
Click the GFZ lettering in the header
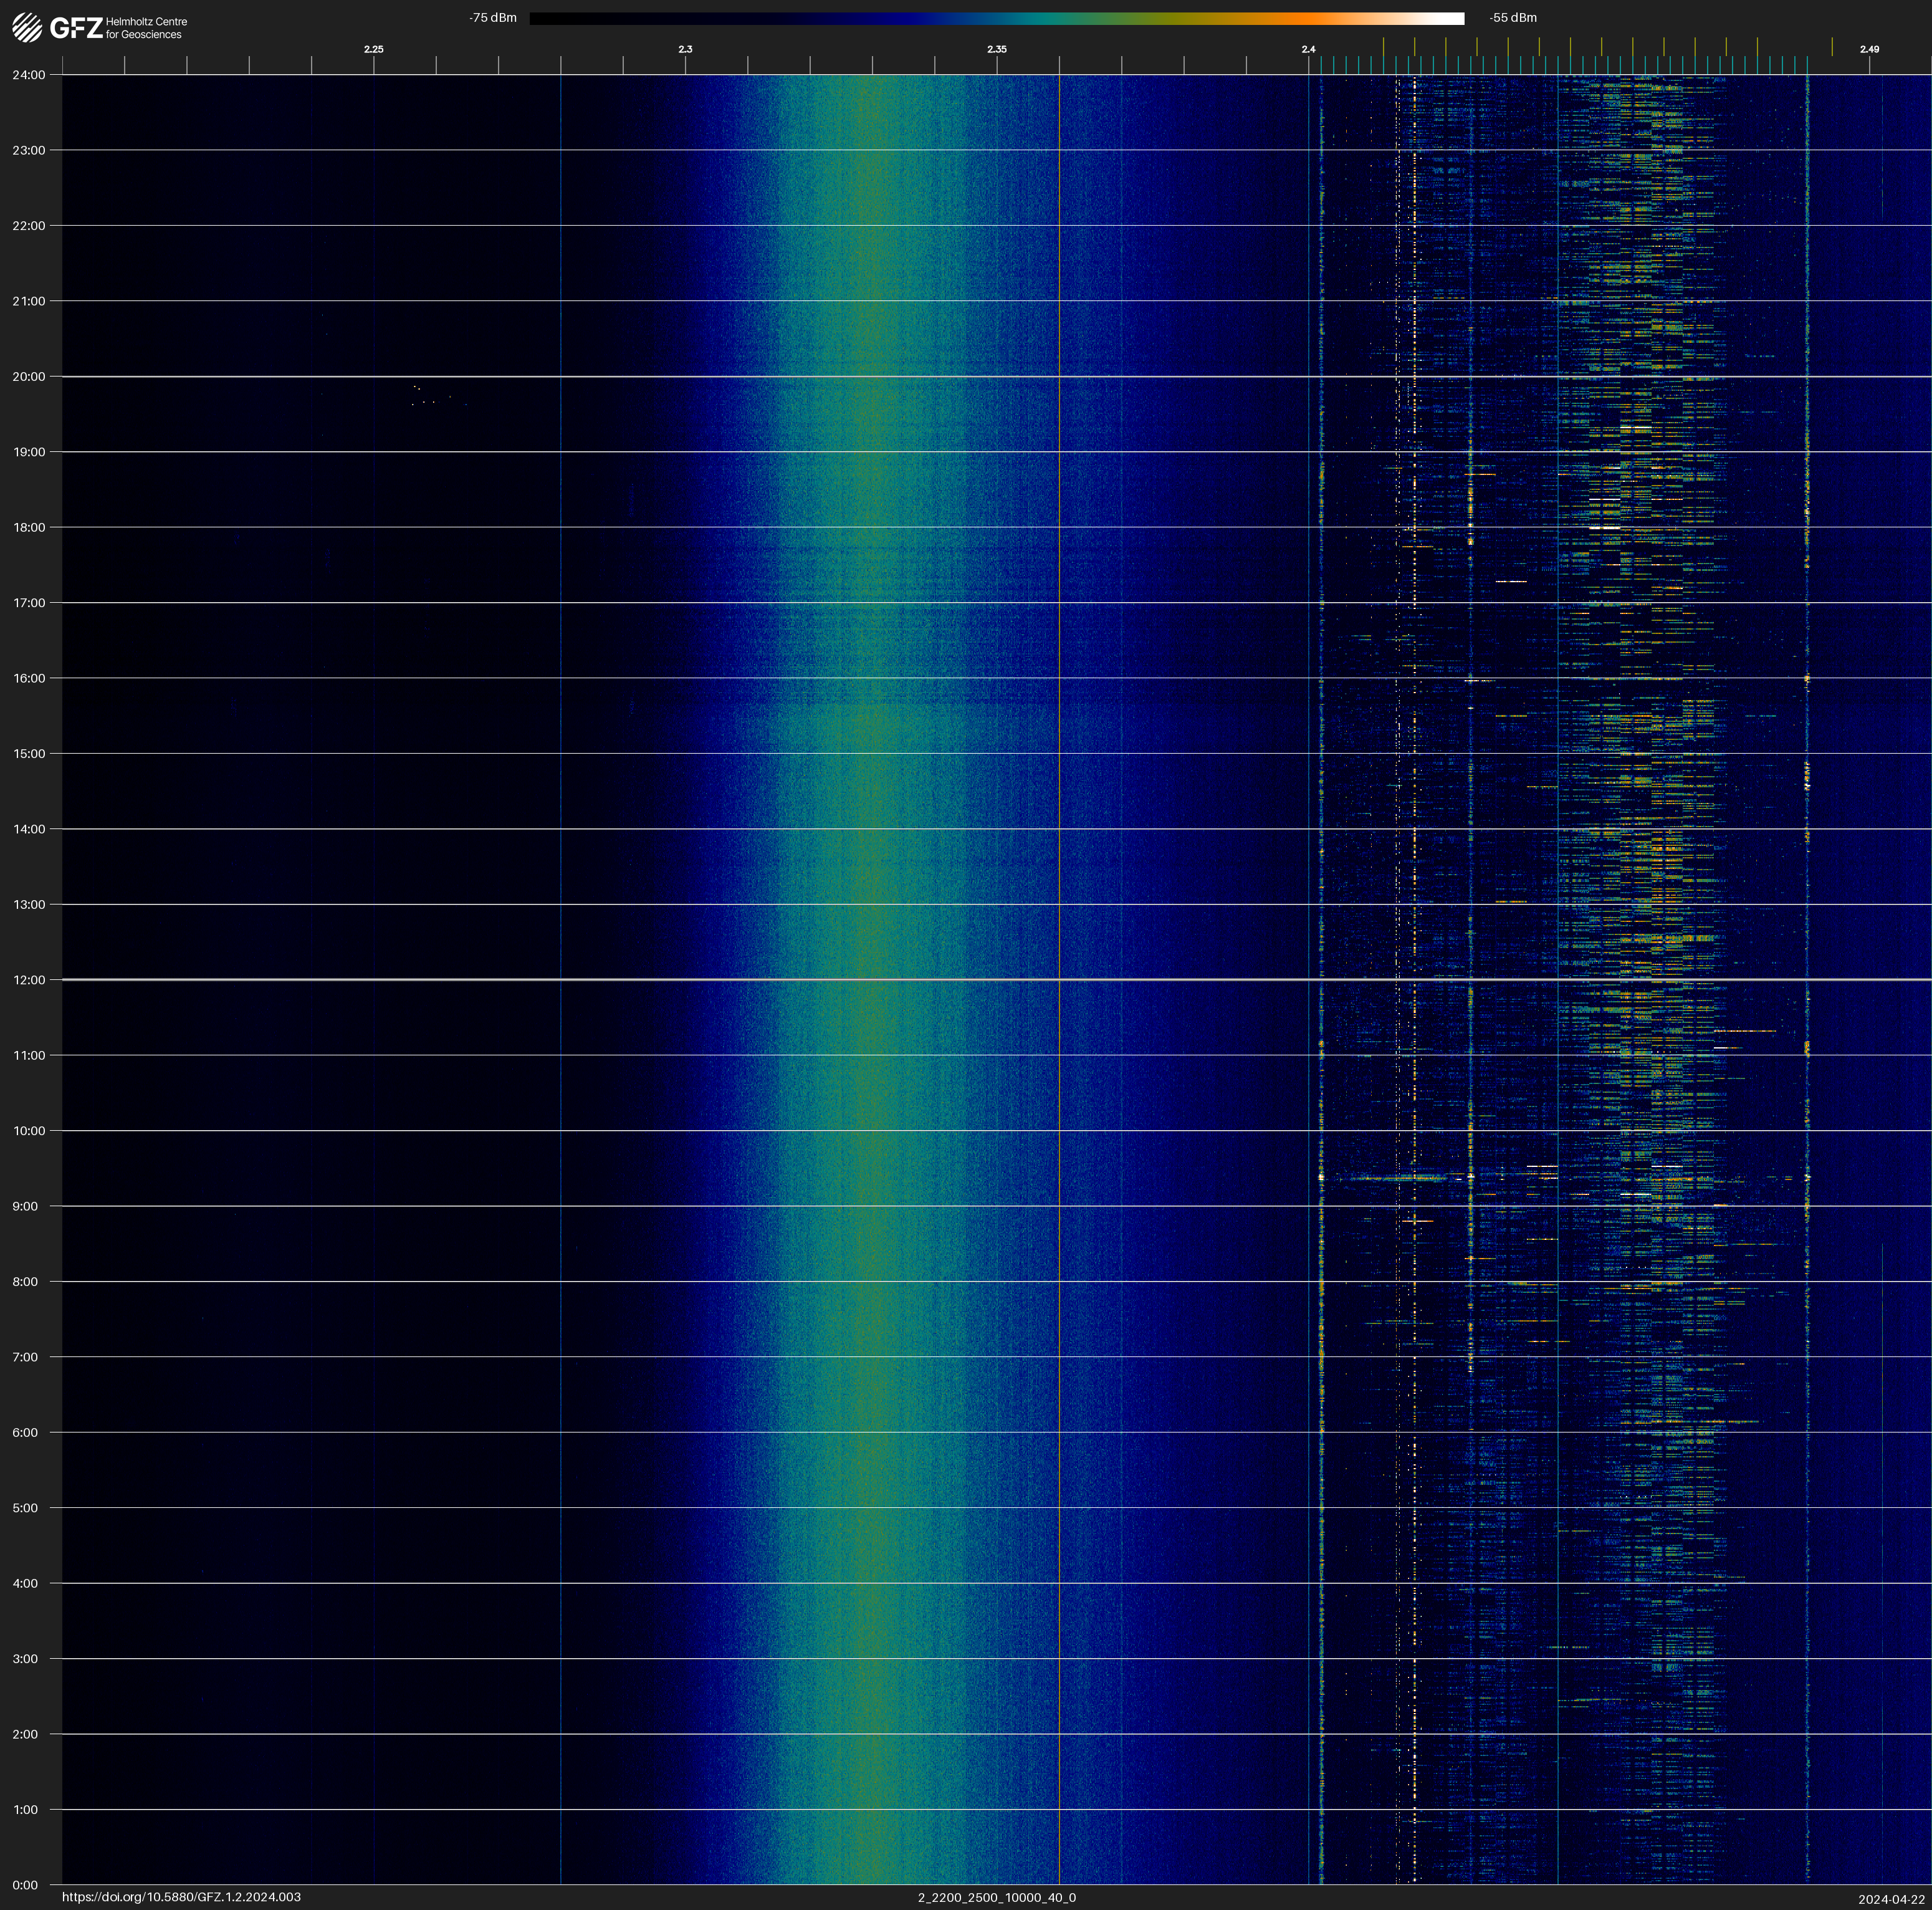point(76,28)
